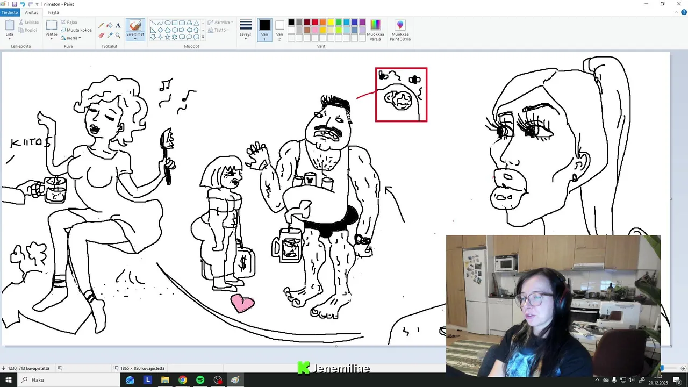Open Spotify from the taskbar
688x387 pixels.
pos(200,380)
